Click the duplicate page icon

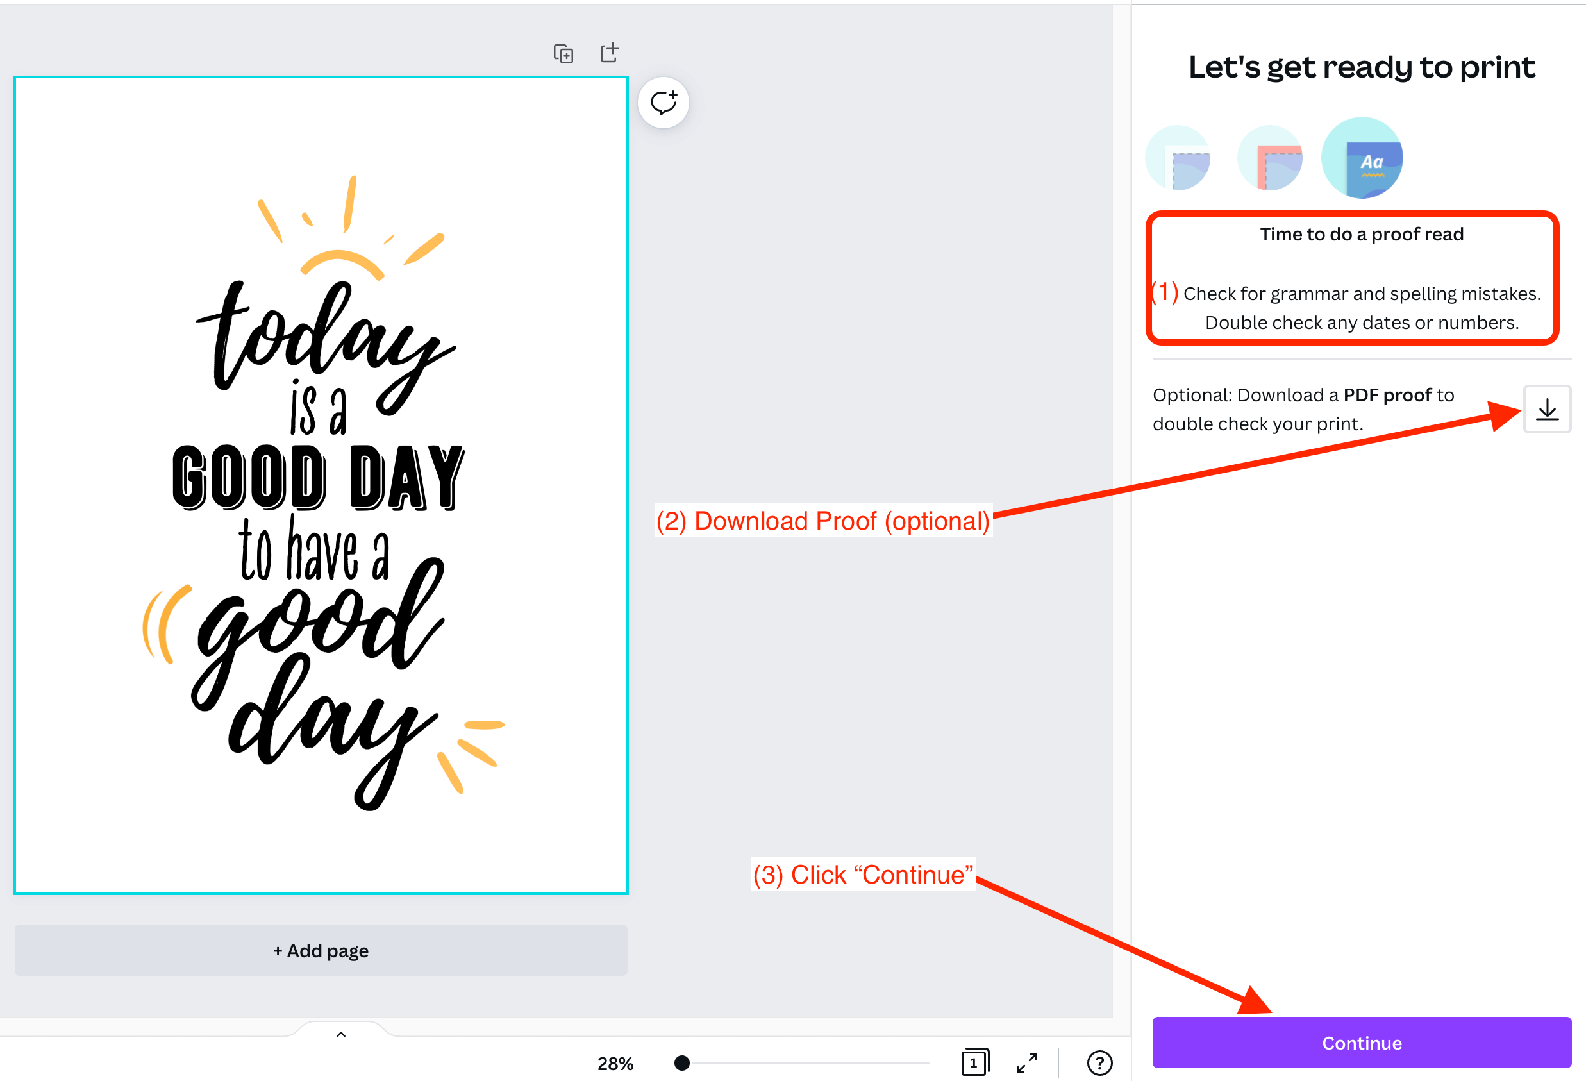[x=563, y=53]
